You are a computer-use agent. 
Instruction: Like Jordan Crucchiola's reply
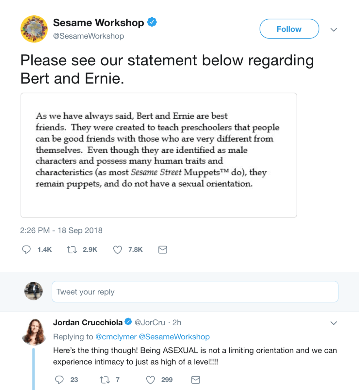tap(150, 380)
